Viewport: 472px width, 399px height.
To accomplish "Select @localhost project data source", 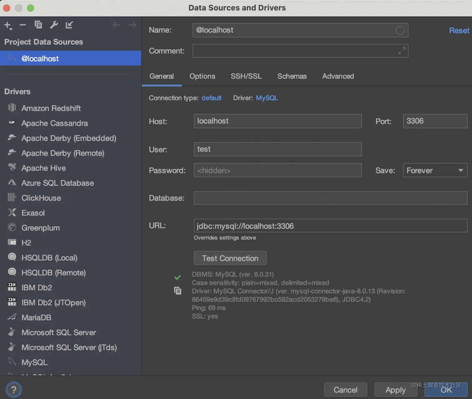I will click(71, 58).
